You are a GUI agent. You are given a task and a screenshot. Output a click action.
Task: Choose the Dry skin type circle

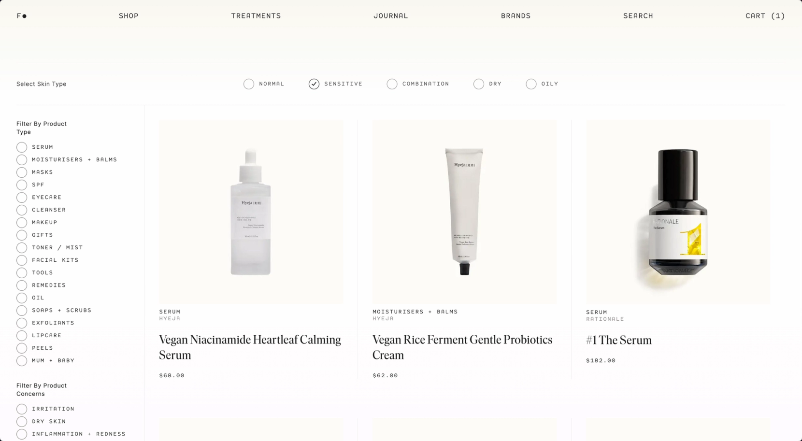pyautogui.click(x=479, y=84)
